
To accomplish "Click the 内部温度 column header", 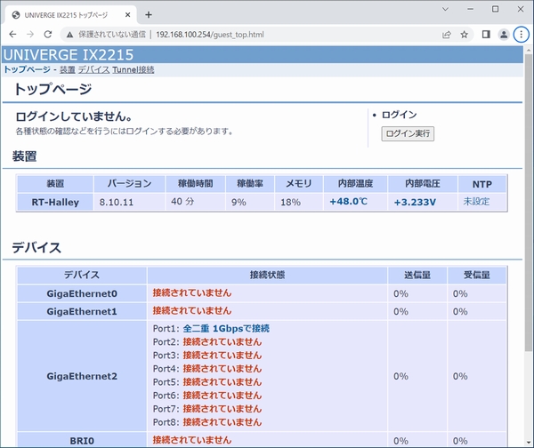I will point(355,184).
